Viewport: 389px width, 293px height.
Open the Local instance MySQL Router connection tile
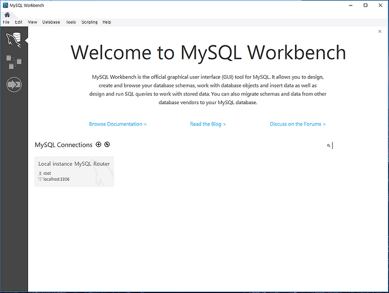(74, 172)
